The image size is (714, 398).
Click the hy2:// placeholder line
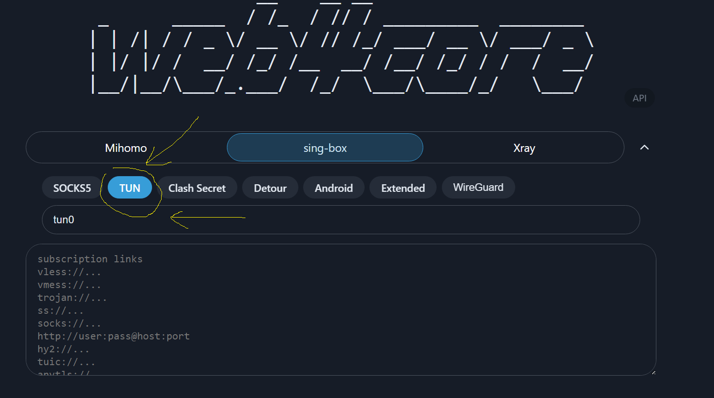click(63, 349)
